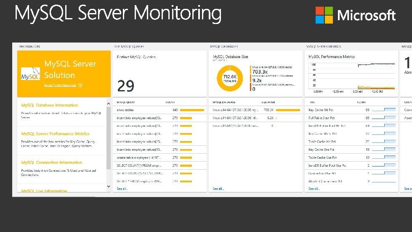The height and width of the screenshot is (232, 412).
Task: Click the information list scroll-up arrow
Action: 109,104
